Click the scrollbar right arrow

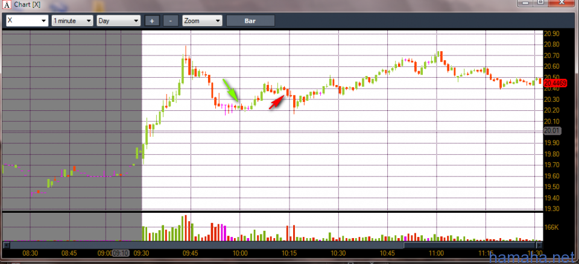(x=539, y=245)
